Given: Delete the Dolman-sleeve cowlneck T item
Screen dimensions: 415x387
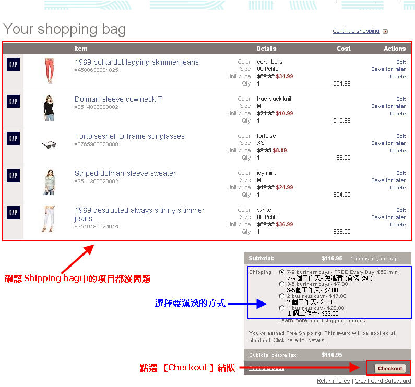Looking at the screenshot, I should (398, 114).
